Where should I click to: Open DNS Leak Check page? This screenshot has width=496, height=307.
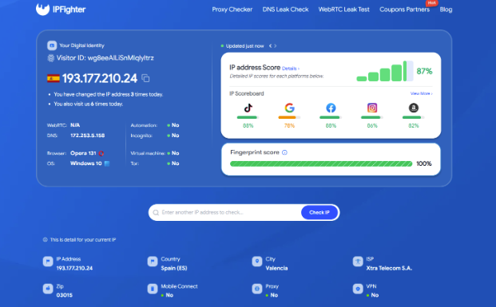click(x=285, y=10)
